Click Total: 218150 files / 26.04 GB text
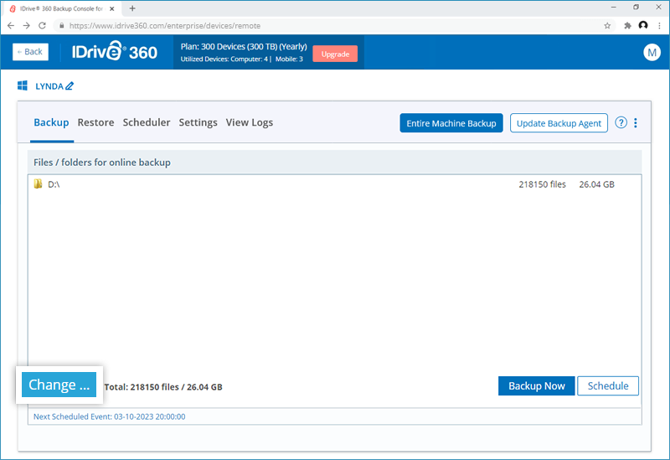This screenshot has width=670, height=460. pyautogui.click(x=163, y=387)
